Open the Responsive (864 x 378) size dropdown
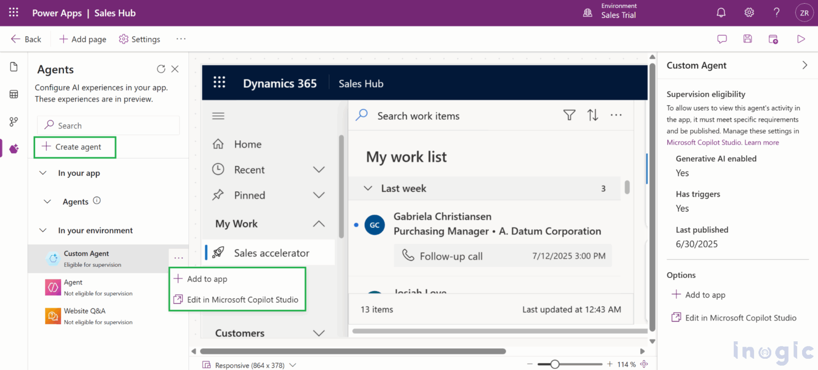This screenshot has height=370, width=818. 250,365
